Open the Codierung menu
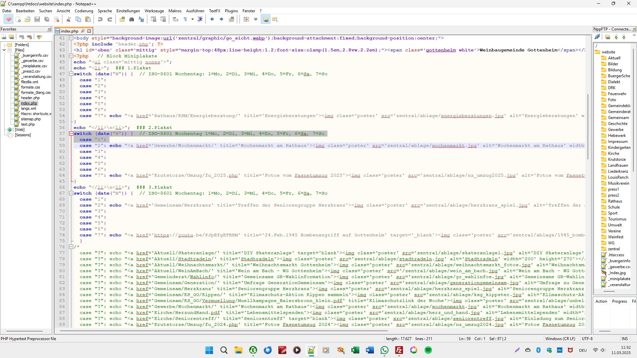Screen dimensions: 637x358 click(x=84, y=11)
